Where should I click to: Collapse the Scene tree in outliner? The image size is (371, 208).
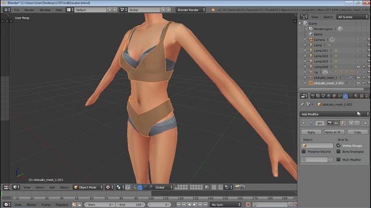[x=300, y=23]
